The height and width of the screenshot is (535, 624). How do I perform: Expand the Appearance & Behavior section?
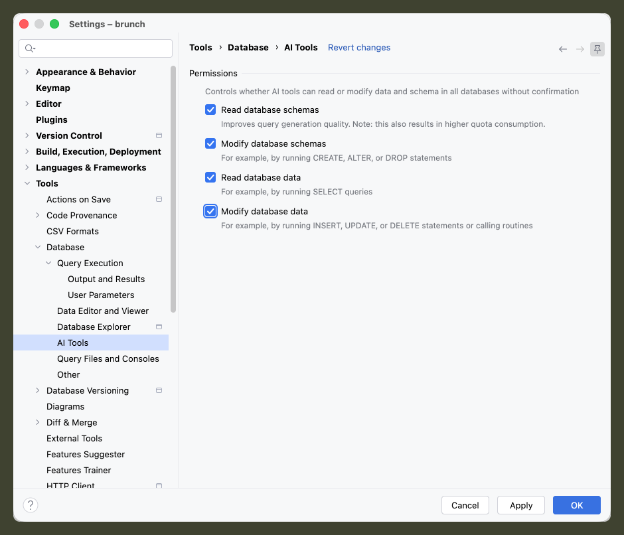(27, 72)
